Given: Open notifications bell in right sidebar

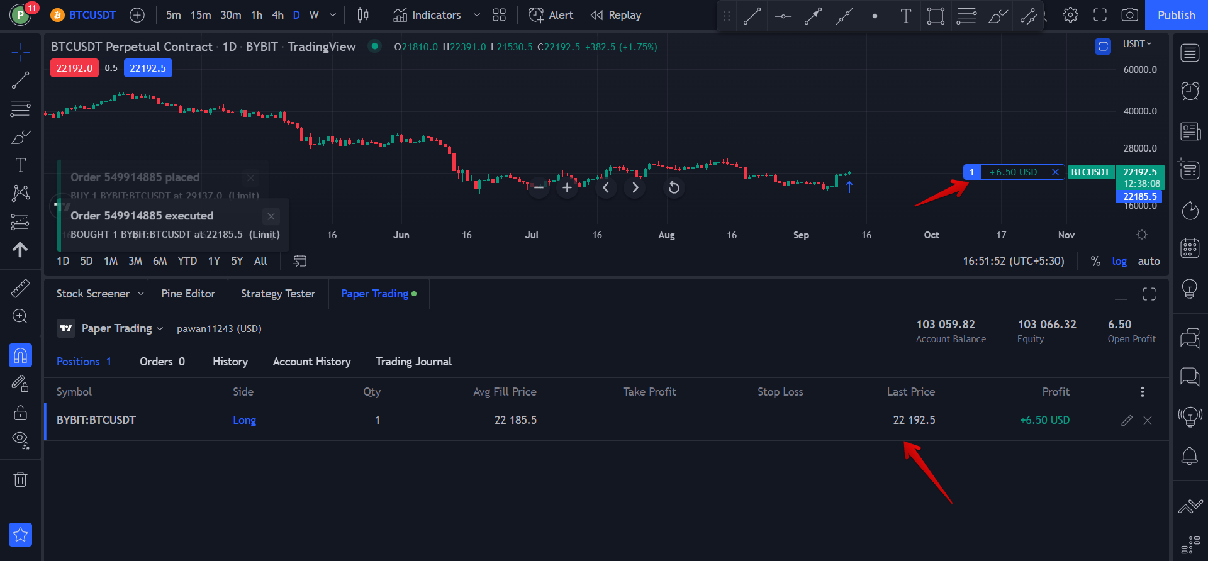Looking at the screenshot, I should 1190,456.
